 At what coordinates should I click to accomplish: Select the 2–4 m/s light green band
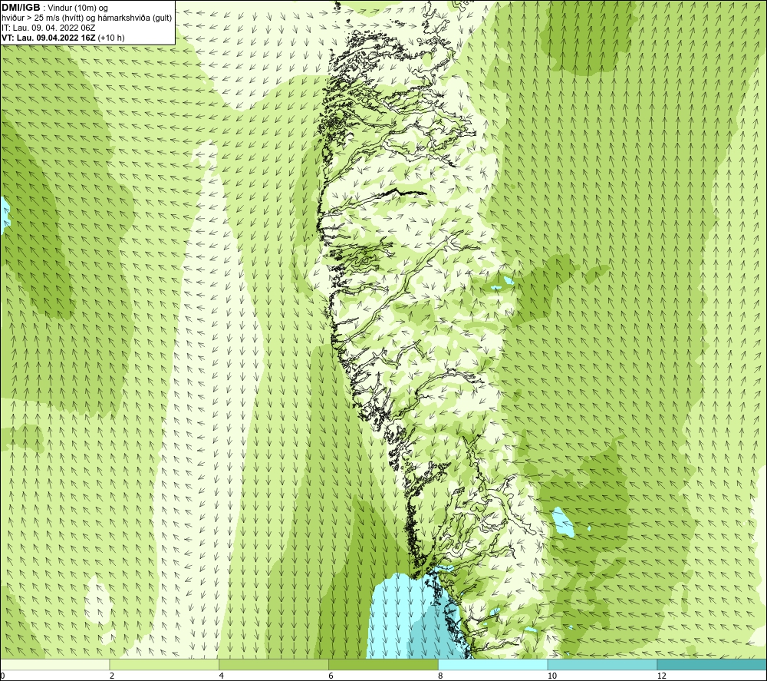tap(164, 664)
